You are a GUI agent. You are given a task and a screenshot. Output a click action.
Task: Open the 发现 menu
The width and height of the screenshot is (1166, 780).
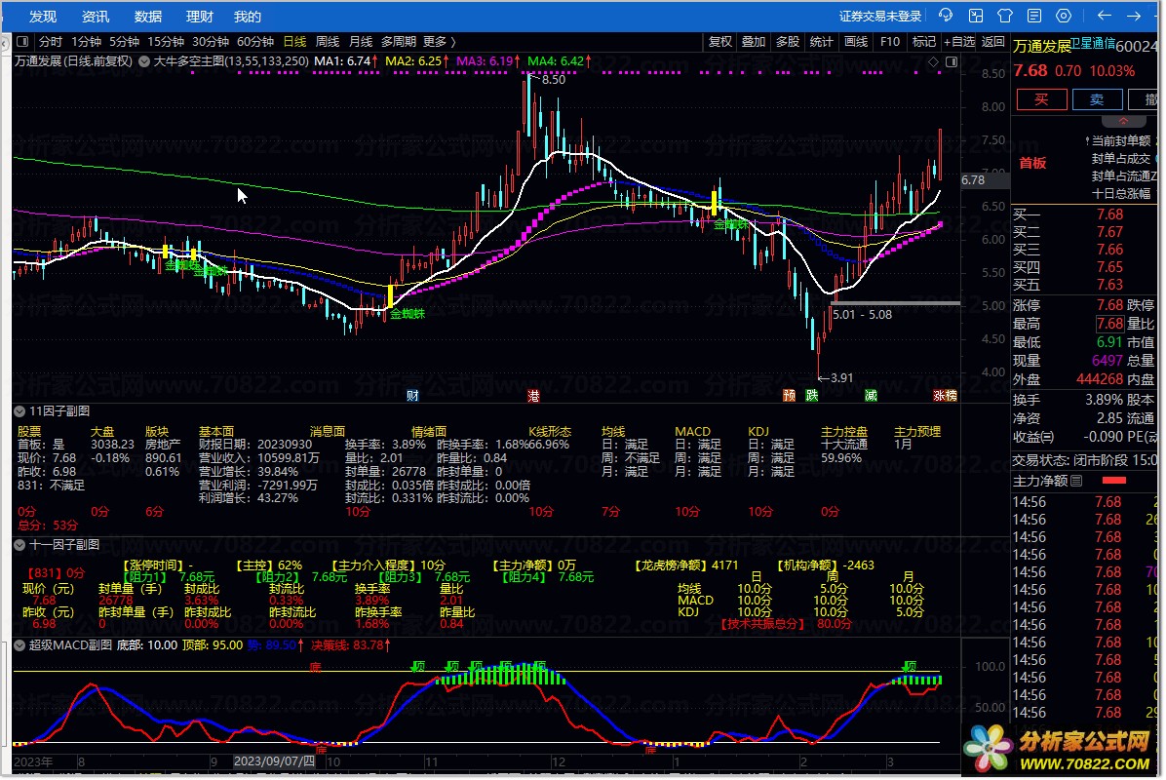pos(43,17)
